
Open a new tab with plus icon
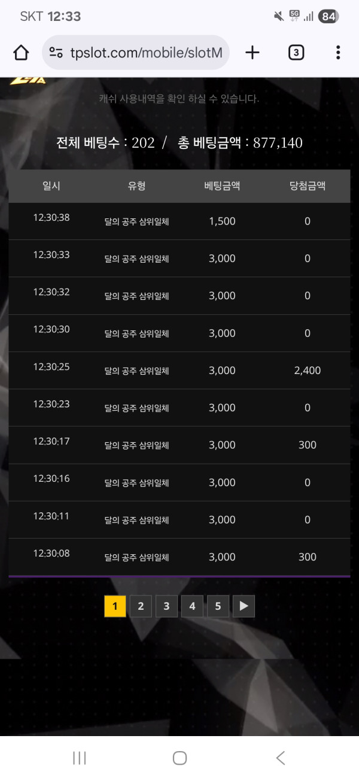252,53
